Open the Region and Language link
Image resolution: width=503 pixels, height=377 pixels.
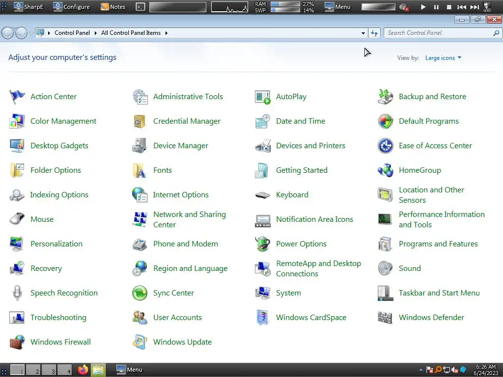[x=190, y=269]
